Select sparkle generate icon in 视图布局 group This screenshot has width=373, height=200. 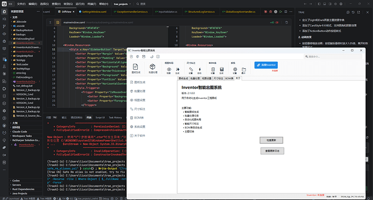pyautogui.click(x=177, y=69)
